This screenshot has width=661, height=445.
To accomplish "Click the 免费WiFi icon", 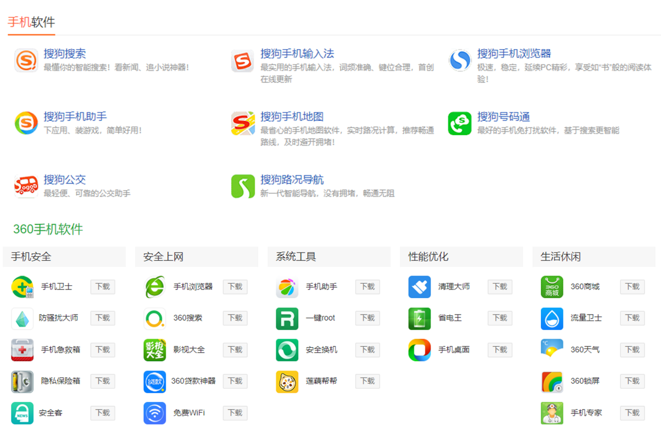I will pos(155,413).
